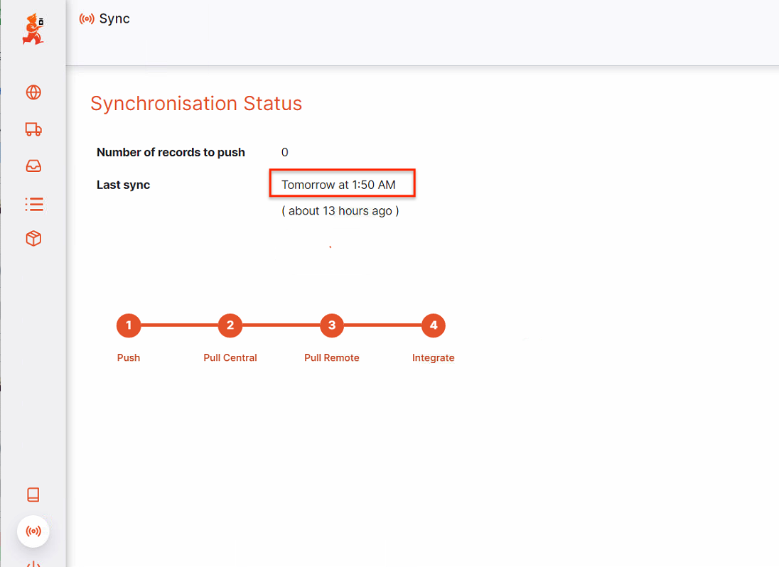Viewport: 779px width, 567px height.
Task: Click the Push step label
Action: 129,357
